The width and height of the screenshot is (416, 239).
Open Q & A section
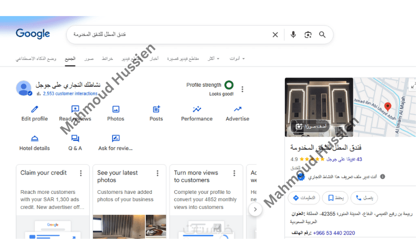75,143
